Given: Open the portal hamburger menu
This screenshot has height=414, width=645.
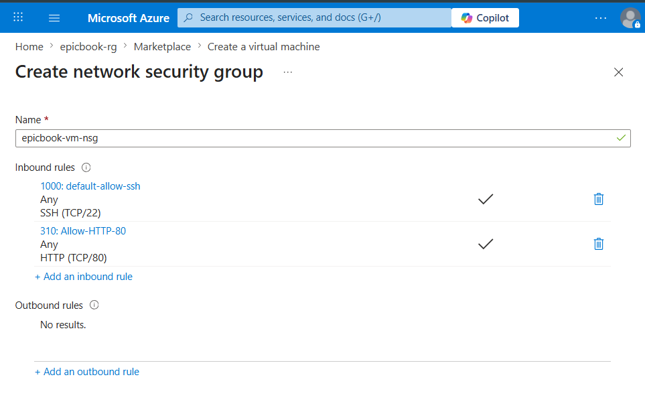Looking at the screenshot, I should click(x=54, y=17).
